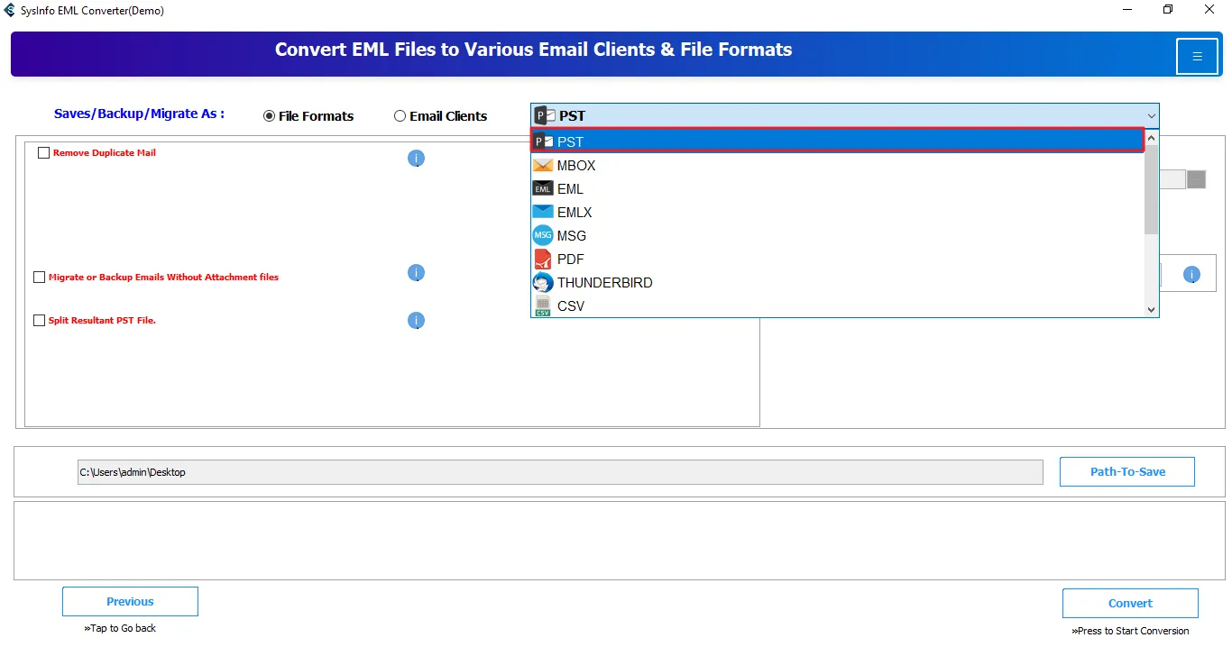This screenshot has width=1232, height=656.
Task: Tick the Split Resultant PST File checkbox
Action: pyautogui.click(x=39, y=321)
